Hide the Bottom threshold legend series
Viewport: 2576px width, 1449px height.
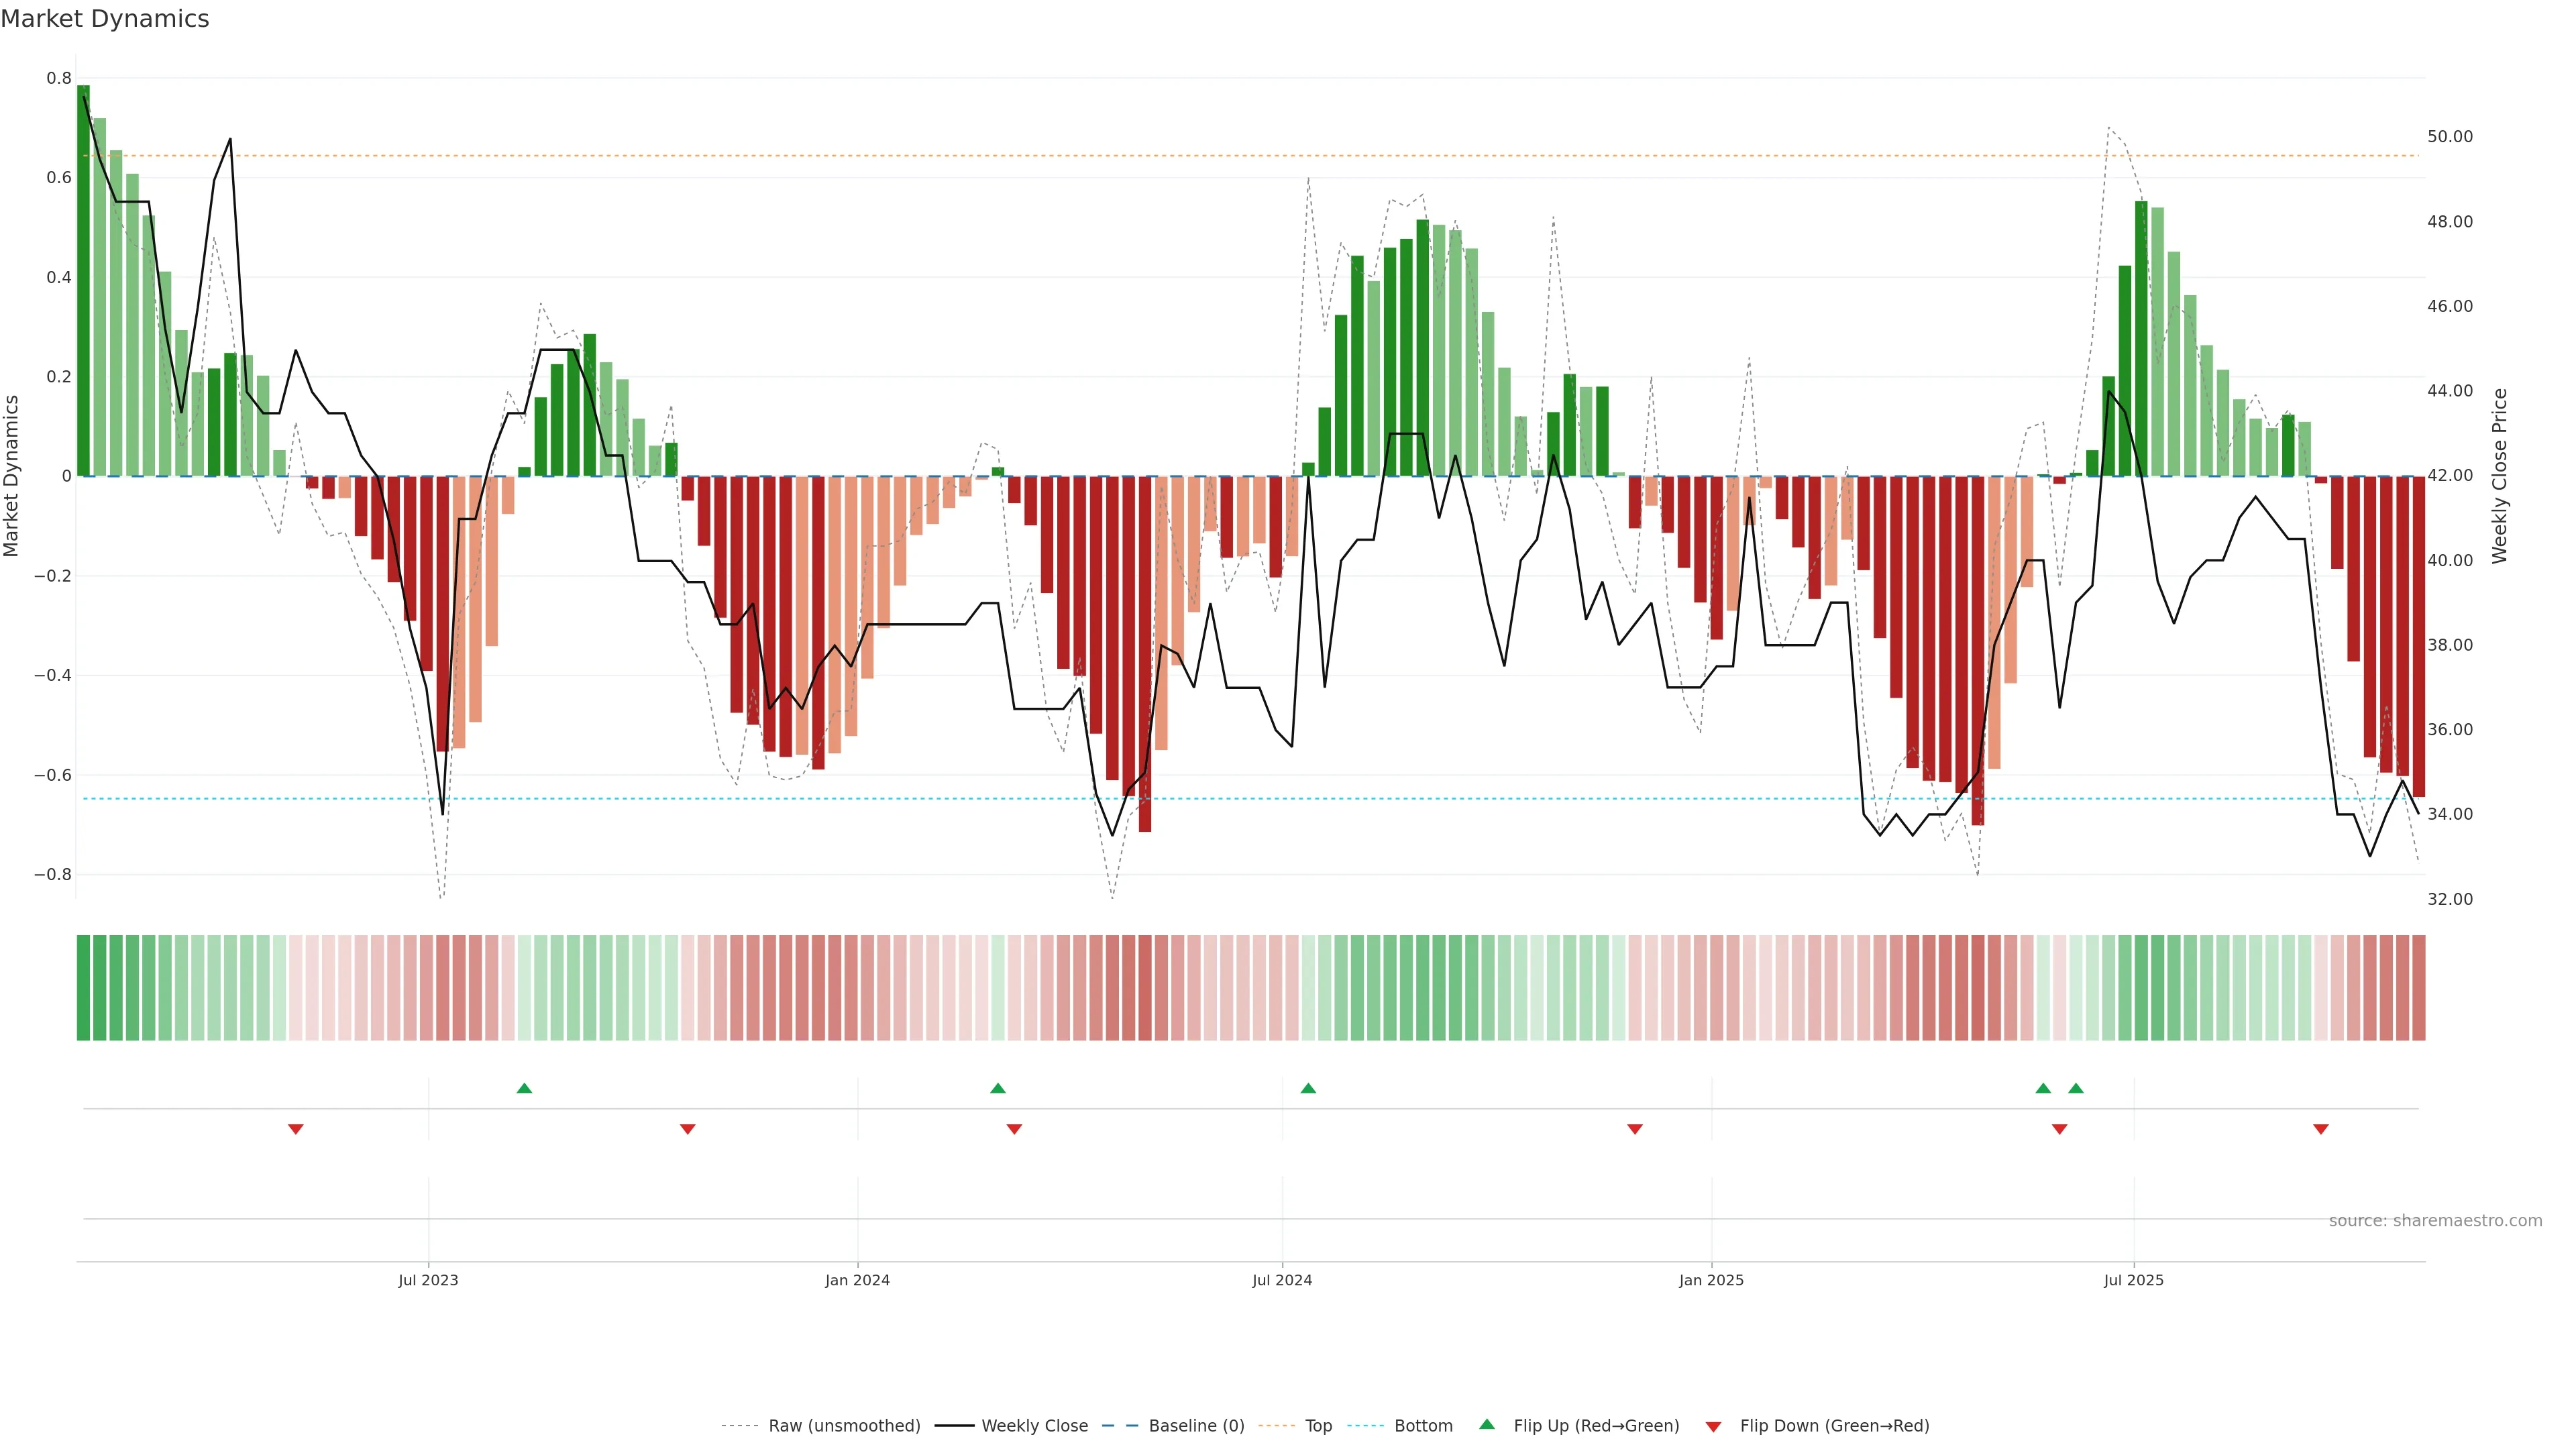(x=1423, y=1426)
